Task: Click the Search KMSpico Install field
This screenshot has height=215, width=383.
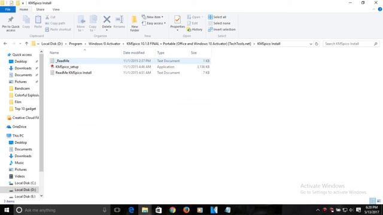Action: click(x=351, y=44)
